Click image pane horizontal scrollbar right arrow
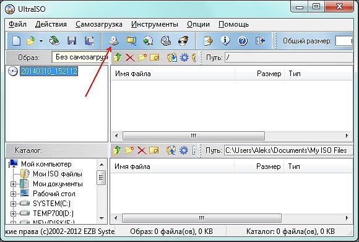Image resolution: width=359 pixels, height=242 pixels. [x=347, y=136]
